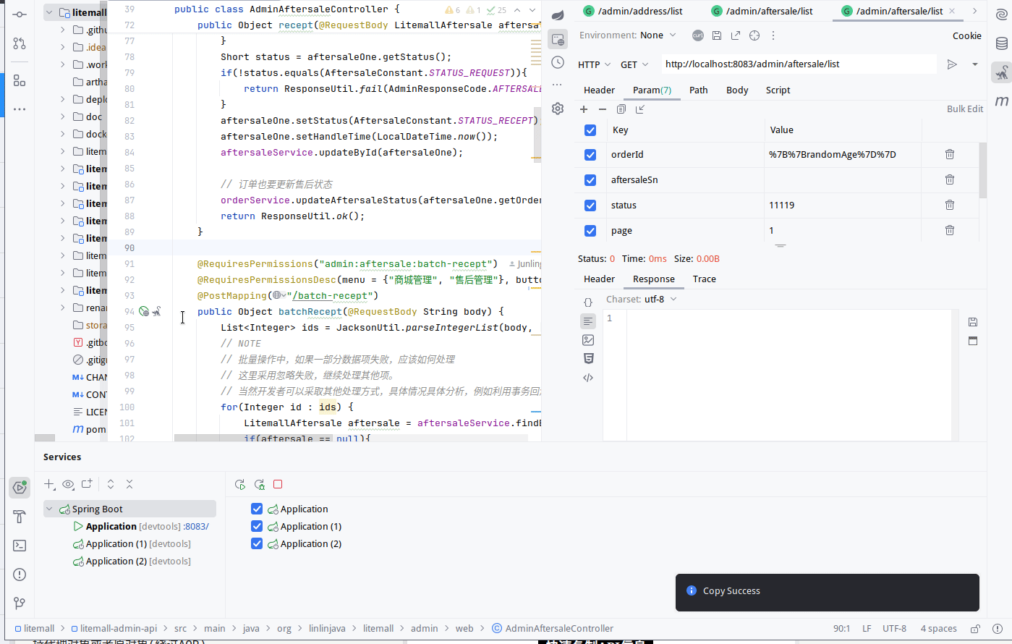The height and width of the screenshot is (644, 1012).
Task: Open the vertical three-dot more options menu
Action: pyautogui.click(x=773, y=35)
